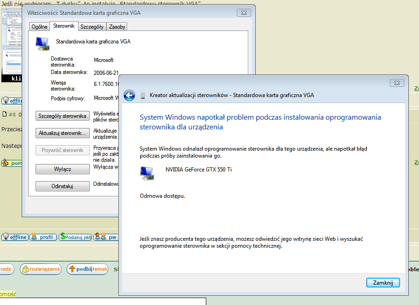Click the Standardowa karta graficzna VGA device icon
419x305 pixels.
coord(43,44)
